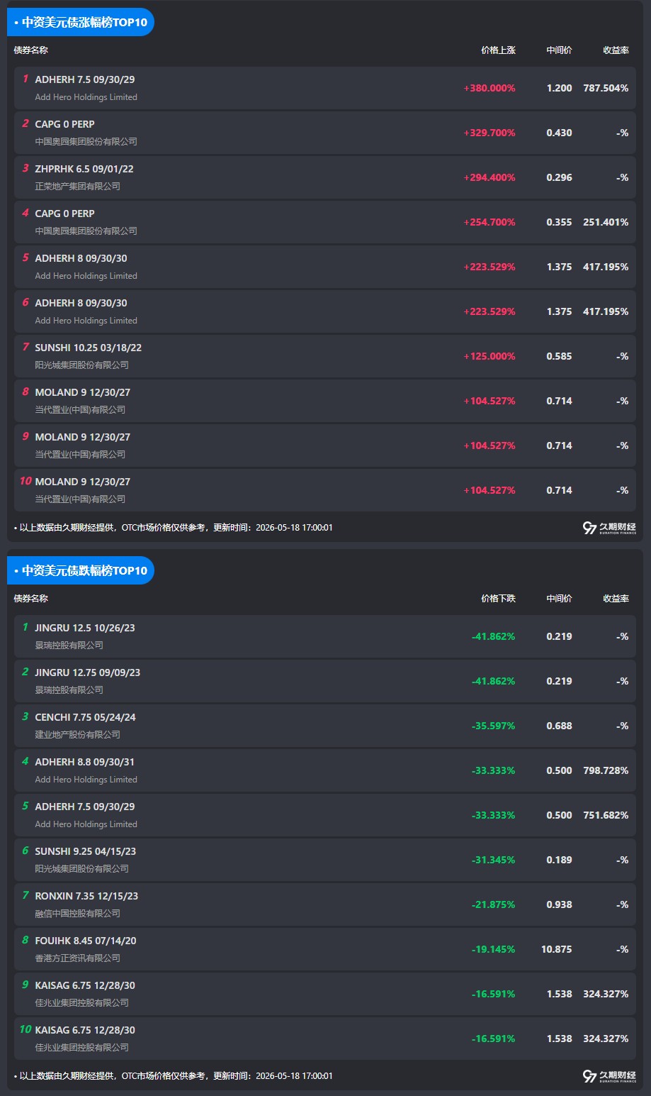Click the 751.682% yield value
Image resolution: width=651 pixels, height=1096 pixels.
coord(606,816)
